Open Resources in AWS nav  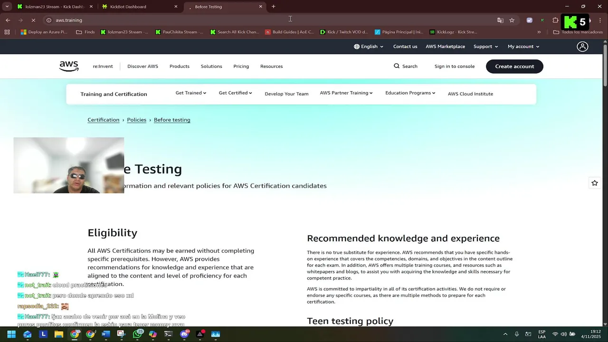tap(271, 66)
